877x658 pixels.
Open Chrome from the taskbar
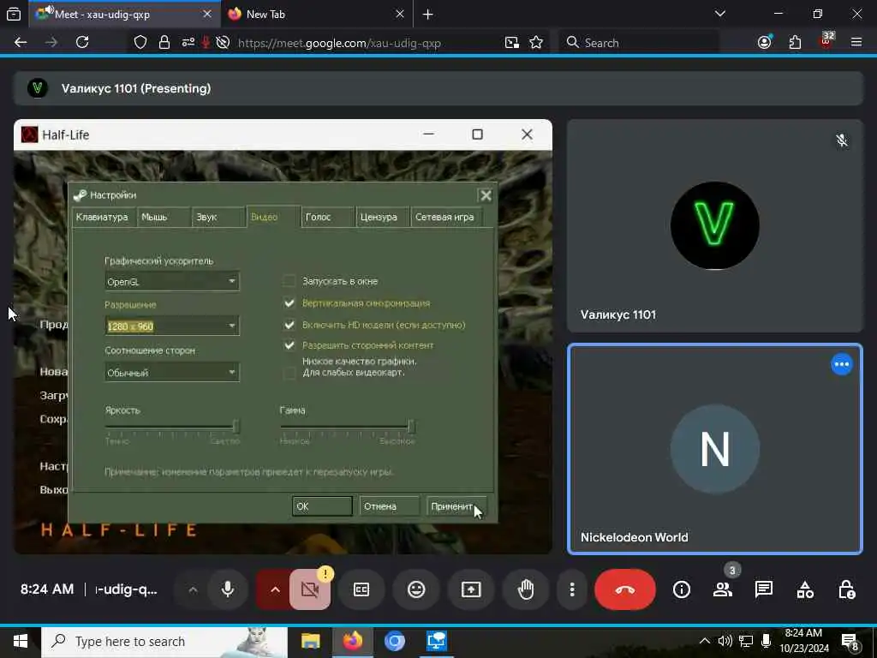click(x=394, y=641)
